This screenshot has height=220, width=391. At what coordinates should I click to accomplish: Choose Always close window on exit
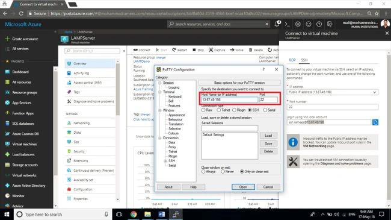[x=203, y=172]
